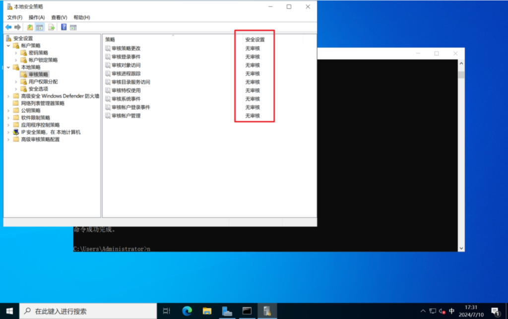
Task: Open the 查看(V) menu
Action: (x=59, y=17)
